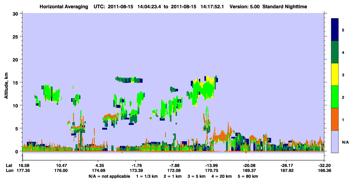Click the dark blue color bar segment
Screen dimensions: 360x184
coord(335,30)
